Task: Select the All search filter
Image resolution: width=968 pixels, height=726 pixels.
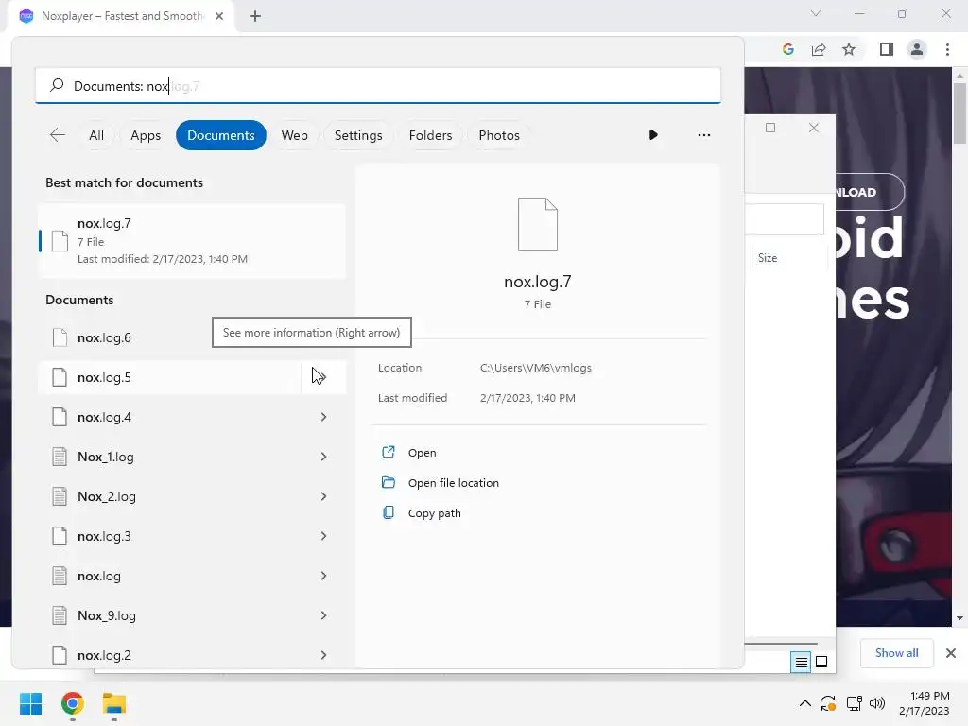Action: pyautogui.click(x=96, y=135)
